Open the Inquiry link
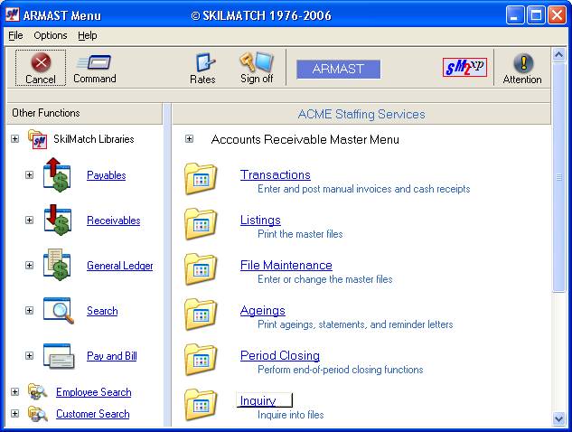572x432 pixels. tap(258, 400)
